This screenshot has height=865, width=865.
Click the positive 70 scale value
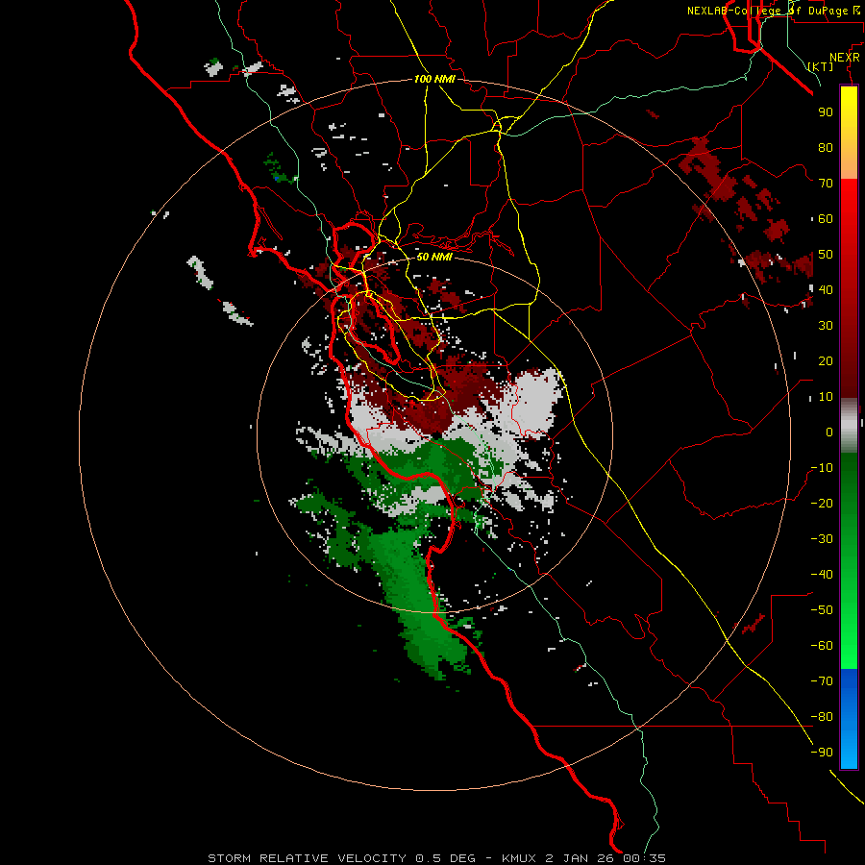tap(826, 184)
